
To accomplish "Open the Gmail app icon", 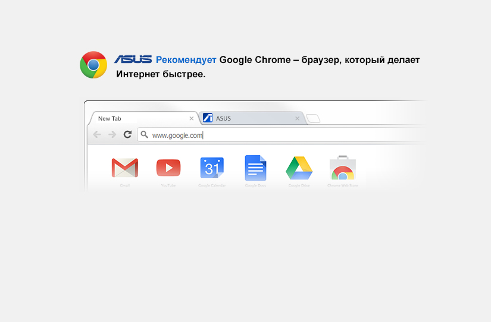I will pyautogui.click(x=124, y=168).
